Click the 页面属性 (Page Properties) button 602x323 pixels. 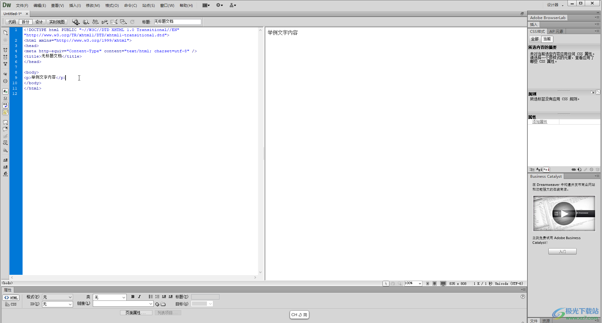136,313
